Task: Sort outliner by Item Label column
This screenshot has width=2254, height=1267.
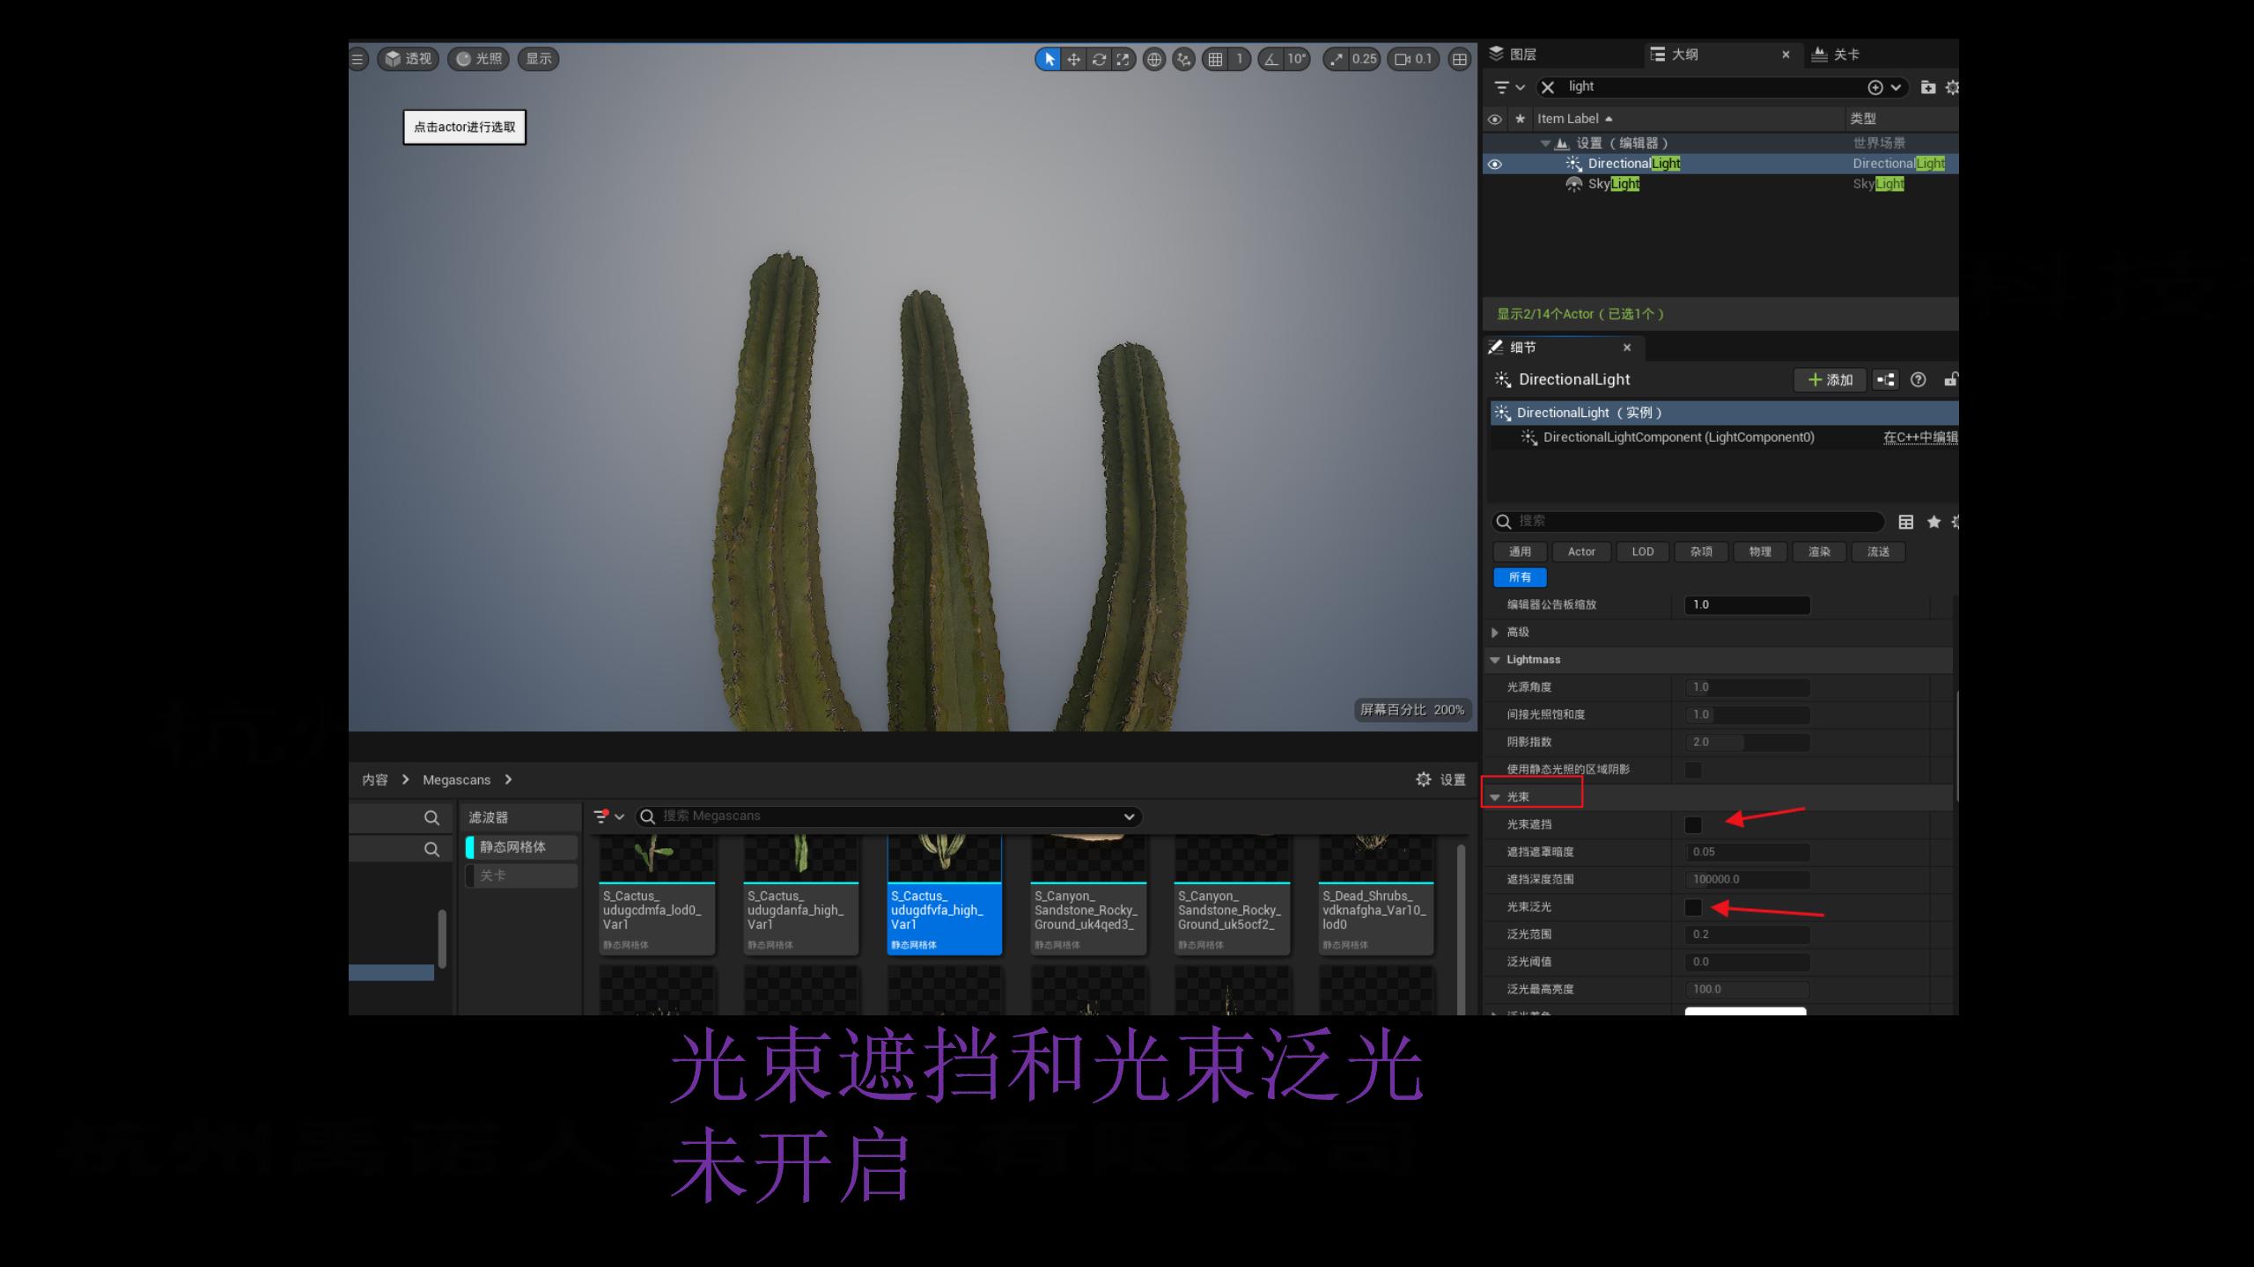Action: click(1574, 119)
